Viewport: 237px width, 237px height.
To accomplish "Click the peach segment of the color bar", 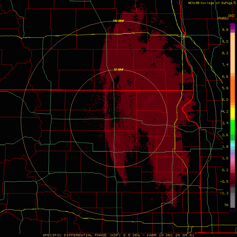I will click(233, 54).
